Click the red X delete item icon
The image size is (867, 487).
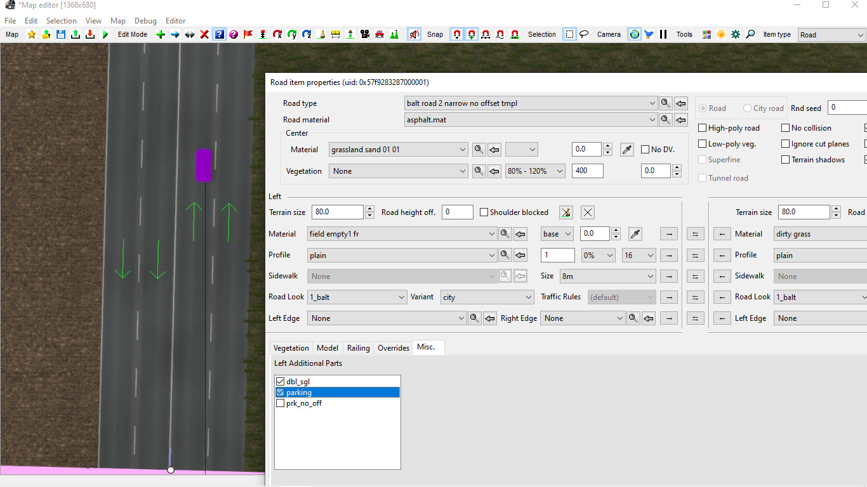click(204, 34)
